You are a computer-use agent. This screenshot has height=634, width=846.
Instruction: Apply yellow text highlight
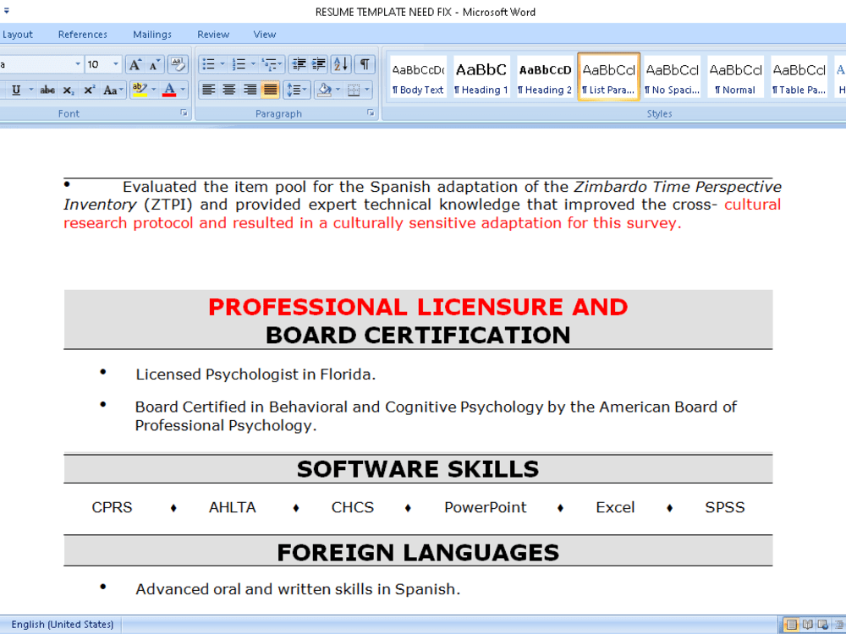click(x=140, y=90)
